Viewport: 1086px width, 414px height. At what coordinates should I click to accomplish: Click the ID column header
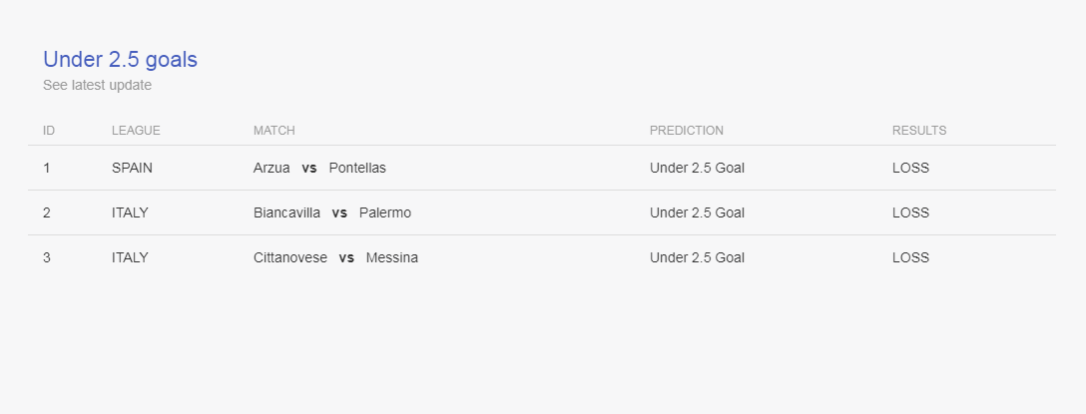coord(49,130)
